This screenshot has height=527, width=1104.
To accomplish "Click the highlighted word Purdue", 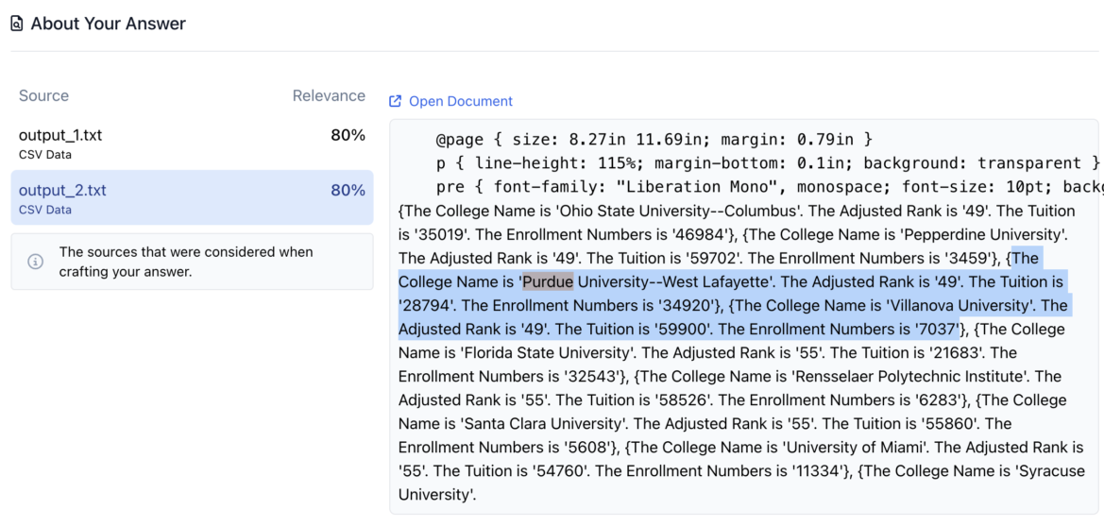I will point(548,281).
